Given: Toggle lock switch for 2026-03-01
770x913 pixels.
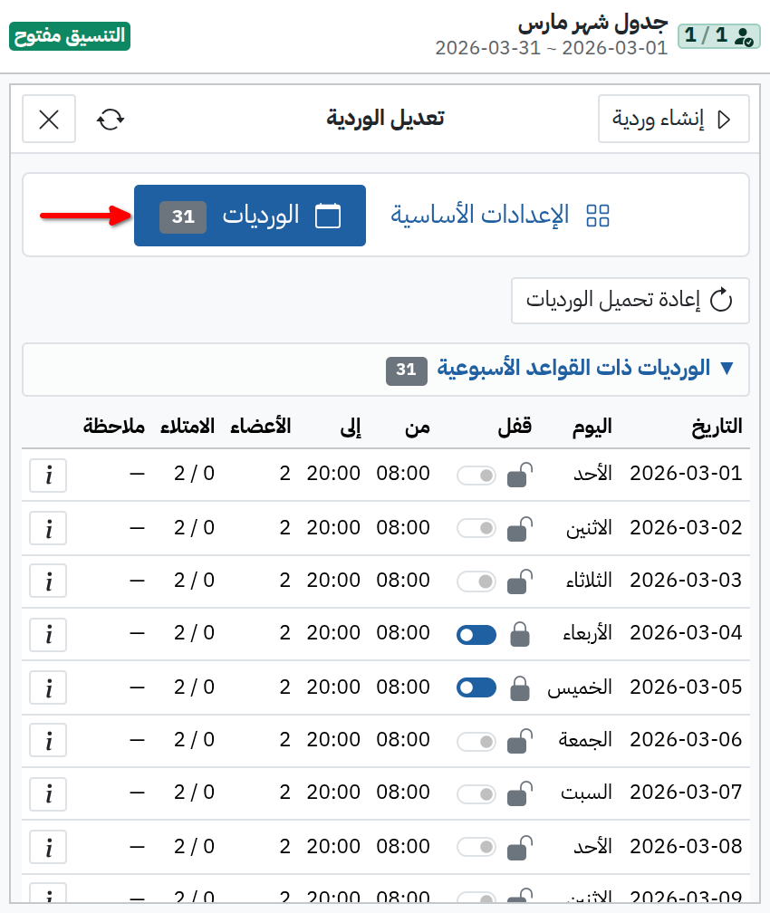Looking at the screenshot, I should tap(476, 476).
